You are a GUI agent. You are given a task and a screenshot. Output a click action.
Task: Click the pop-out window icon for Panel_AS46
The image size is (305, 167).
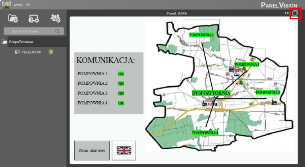point(295,13)
